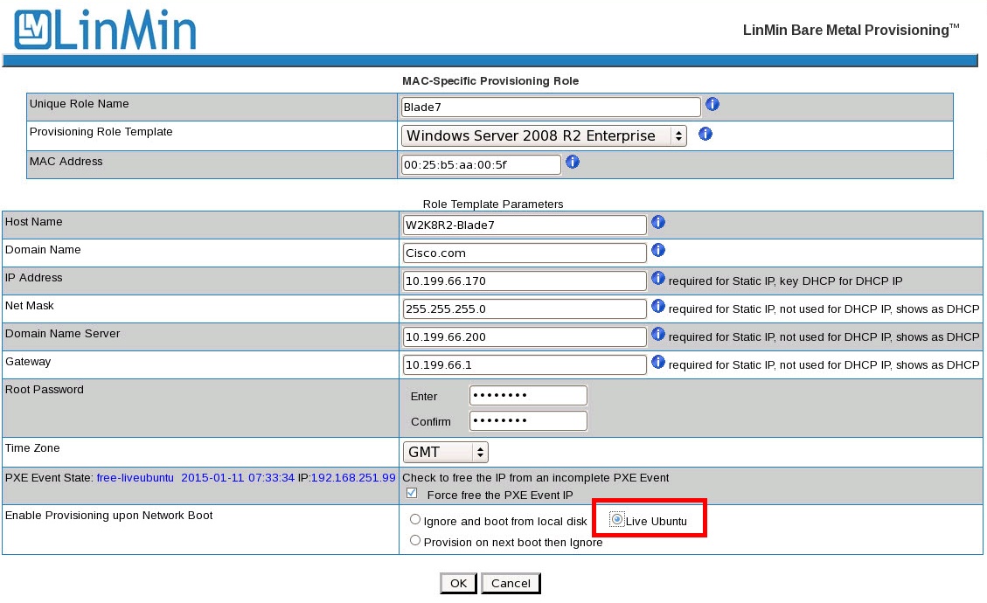Click the IP Address field 10.199.66.170
The width and height of the screenshot is (987, 603).
525,281
